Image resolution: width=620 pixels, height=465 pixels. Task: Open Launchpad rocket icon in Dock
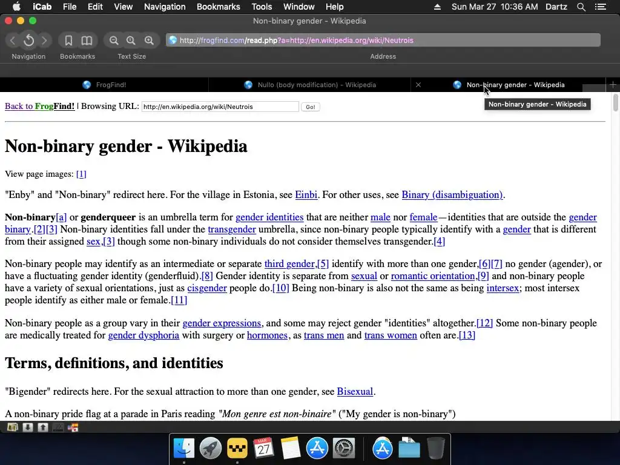tap(210, 449)
